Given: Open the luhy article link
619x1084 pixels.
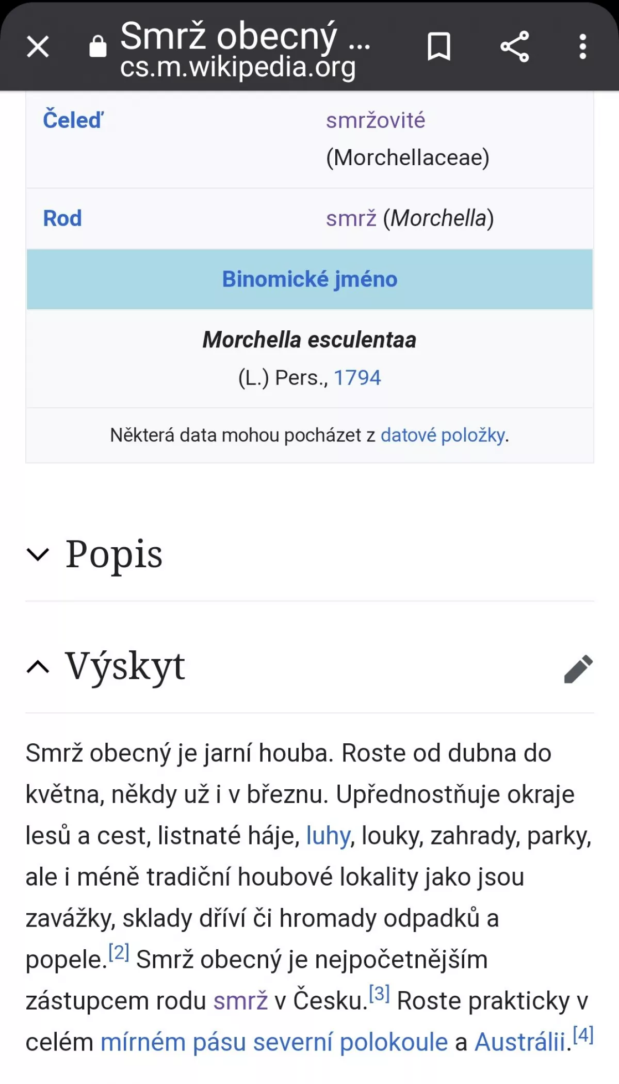Looking at the screenshot, I should point(328,836).
